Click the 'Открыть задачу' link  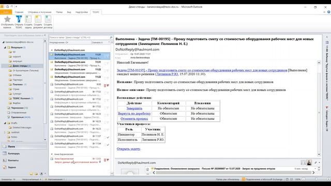tap(128, 149)
